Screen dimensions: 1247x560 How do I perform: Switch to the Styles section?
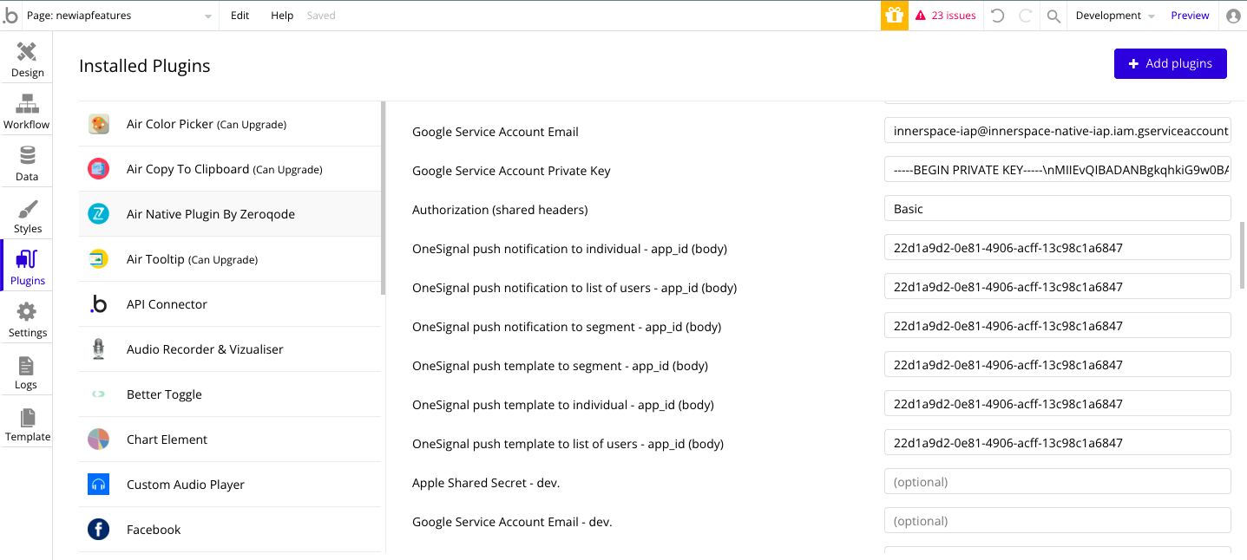[27, 216]
